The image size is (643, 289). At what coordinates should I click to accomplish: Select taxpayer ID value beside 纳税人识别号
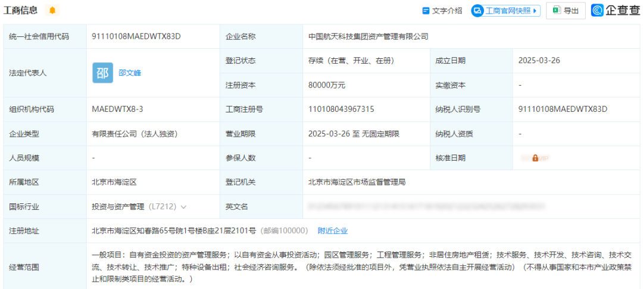[x=563, y=109]
